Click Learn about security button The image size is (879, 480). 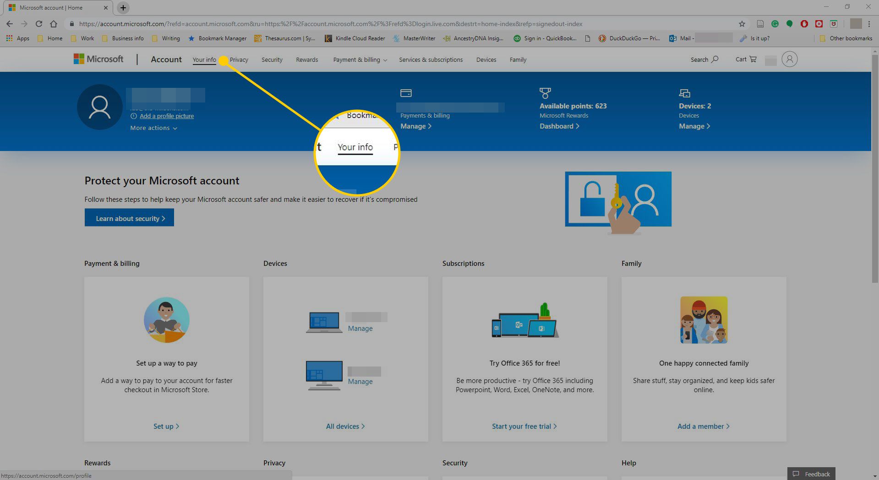(x=129, y=218)
